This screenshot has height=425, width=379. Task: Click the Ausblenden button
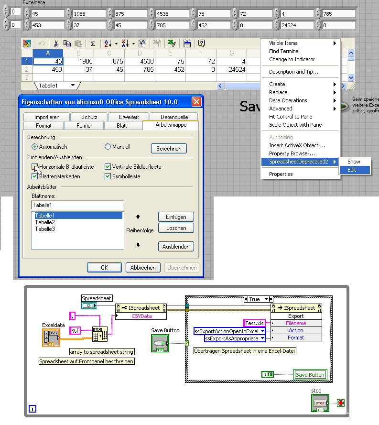[176, 247]
